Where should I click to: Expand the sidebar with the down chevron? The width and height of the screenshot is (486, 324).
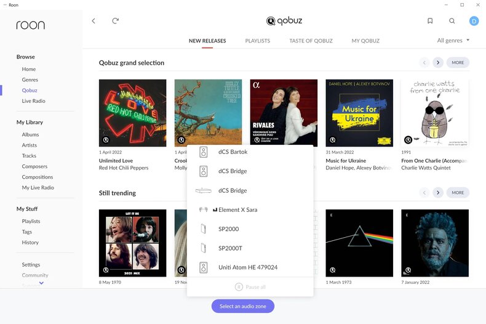tap(41, 283)
